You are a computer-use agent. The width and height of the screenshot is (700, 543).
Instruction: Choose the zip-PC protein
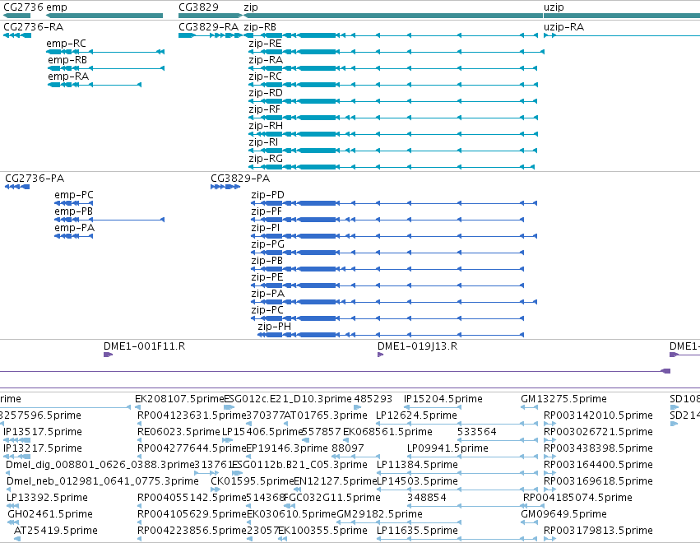[267, 310]
